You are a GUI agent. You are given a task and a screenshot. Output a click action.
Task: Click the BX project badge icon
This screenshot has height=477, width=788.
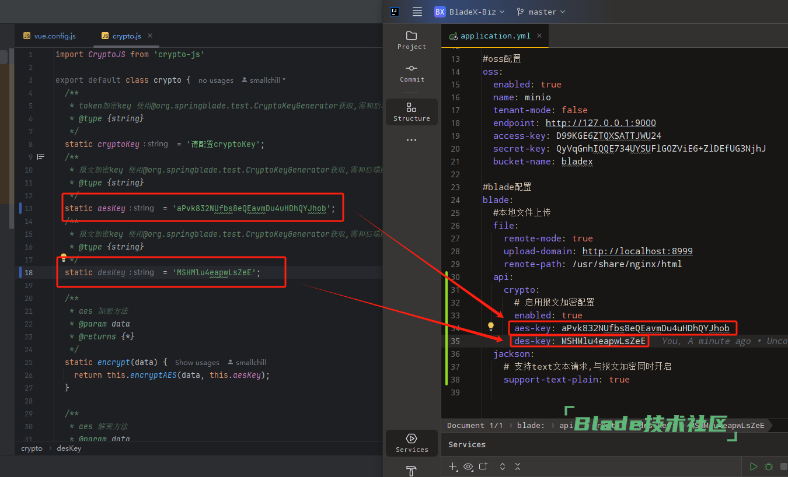(x=440, y=12)
